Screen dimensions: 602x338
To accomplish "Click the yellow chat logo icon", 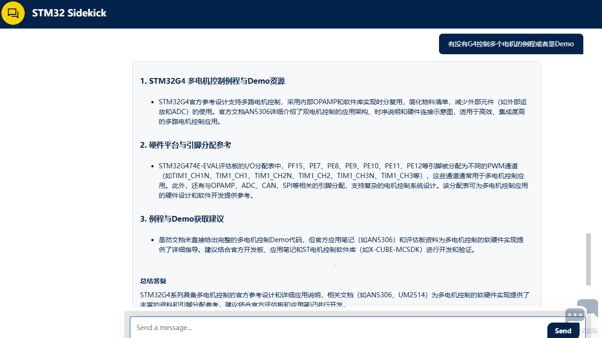I will click(13, 13).
